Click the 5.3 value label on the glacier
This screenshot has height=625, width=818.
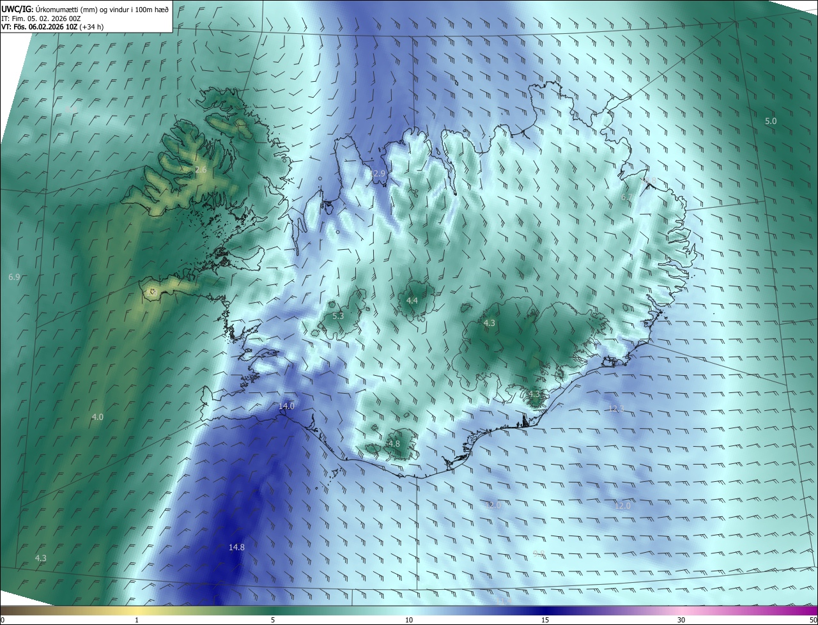[x=338, y=316]
